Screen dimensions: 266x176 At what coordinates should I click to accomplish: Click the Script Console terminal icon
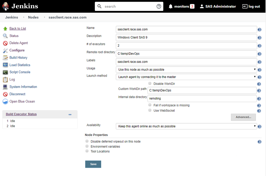(5, 72)
